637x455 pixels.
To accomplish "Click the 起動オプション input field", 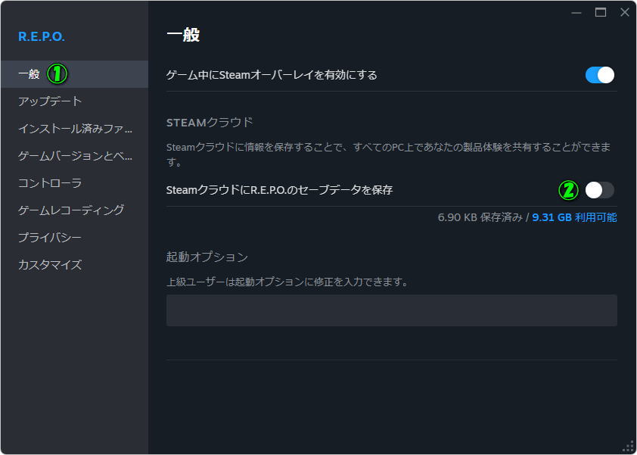I will pyautogui.click(x=392, y=310).
